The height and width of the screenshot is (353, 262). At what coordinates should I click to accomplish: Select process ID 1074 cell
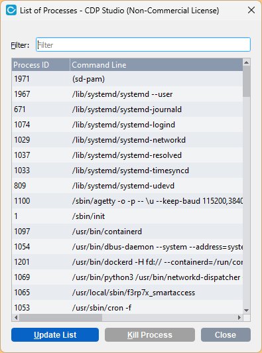pos(41,125)
